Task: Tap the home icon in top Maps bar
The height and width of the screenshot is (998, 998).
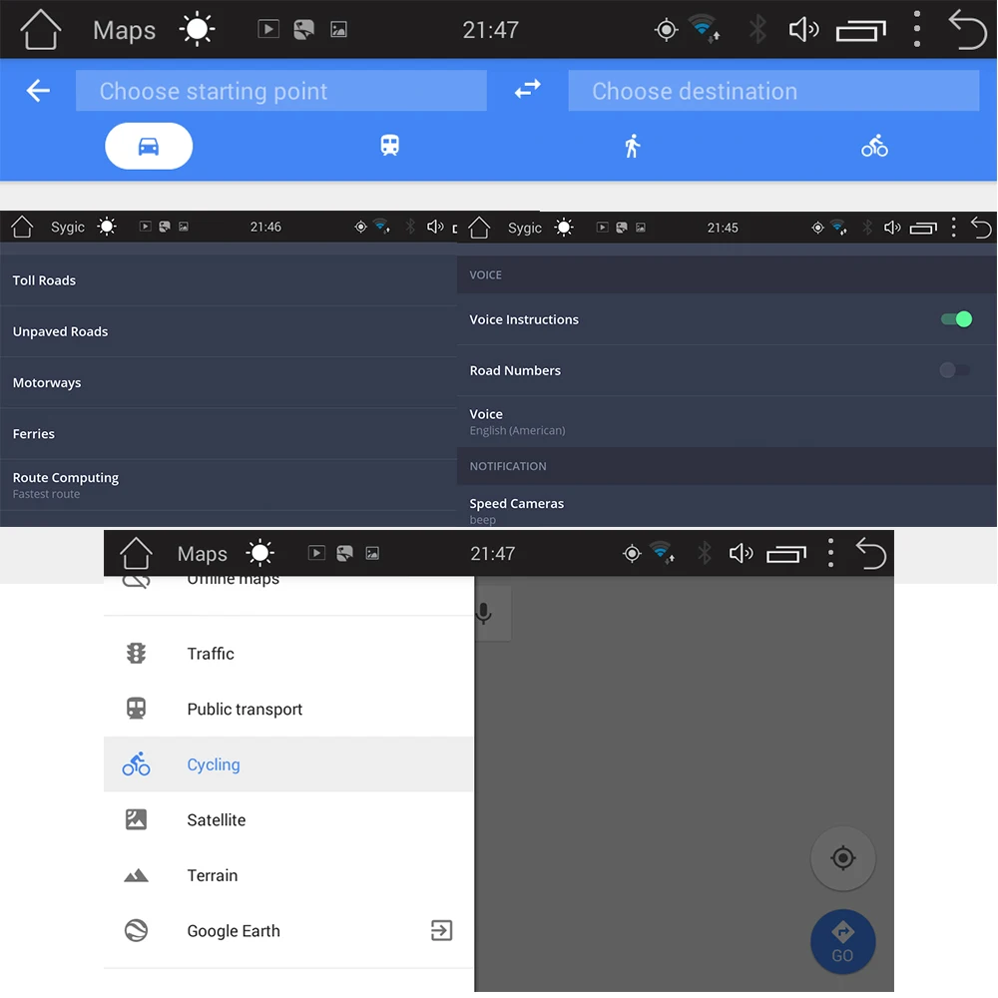Action: tap(41, 29)
